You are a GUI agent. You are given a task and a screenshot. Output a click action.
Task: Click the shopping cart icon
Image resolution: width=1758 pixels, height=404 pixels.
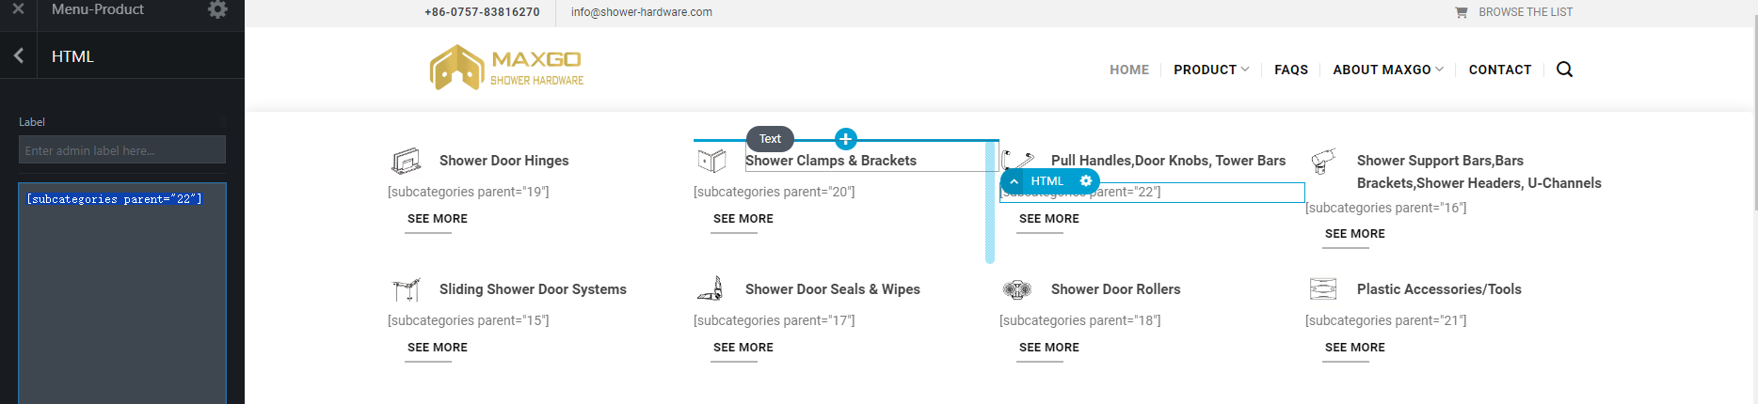tap(1461, 12)
